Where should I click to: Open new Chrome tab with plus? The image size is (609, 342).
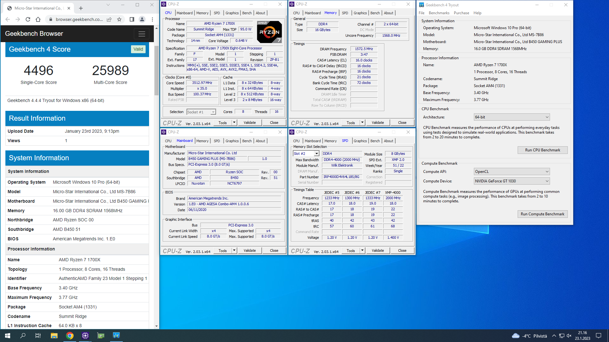pos(81,8)
